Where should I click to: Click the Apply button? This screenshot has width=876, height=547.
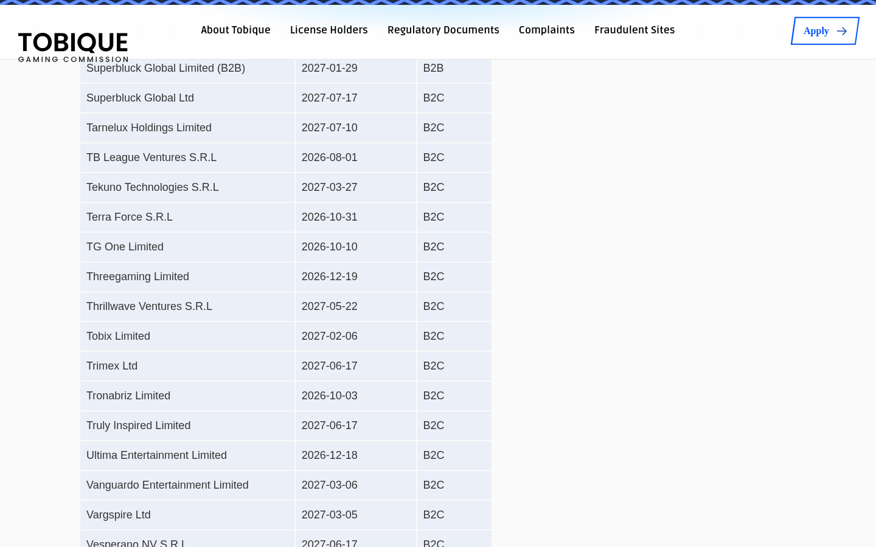click(x=825, y=31)
